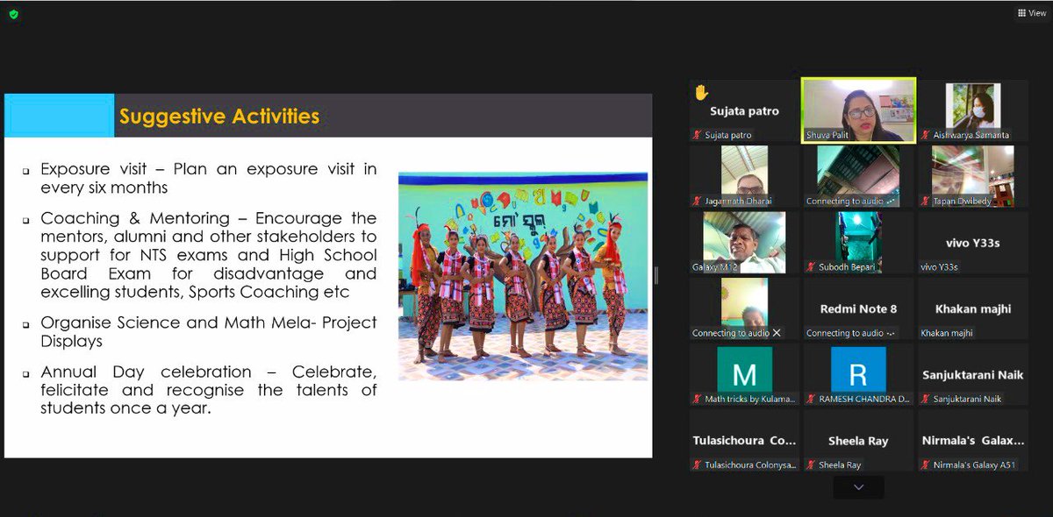Screen dimensions: 1053x517
Task: Click the muted mic icon beside Subodh Bepari
Action: coord(812,266)
